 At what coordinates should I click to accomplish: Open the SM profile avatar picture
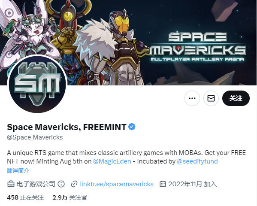(x=37, y=84)
